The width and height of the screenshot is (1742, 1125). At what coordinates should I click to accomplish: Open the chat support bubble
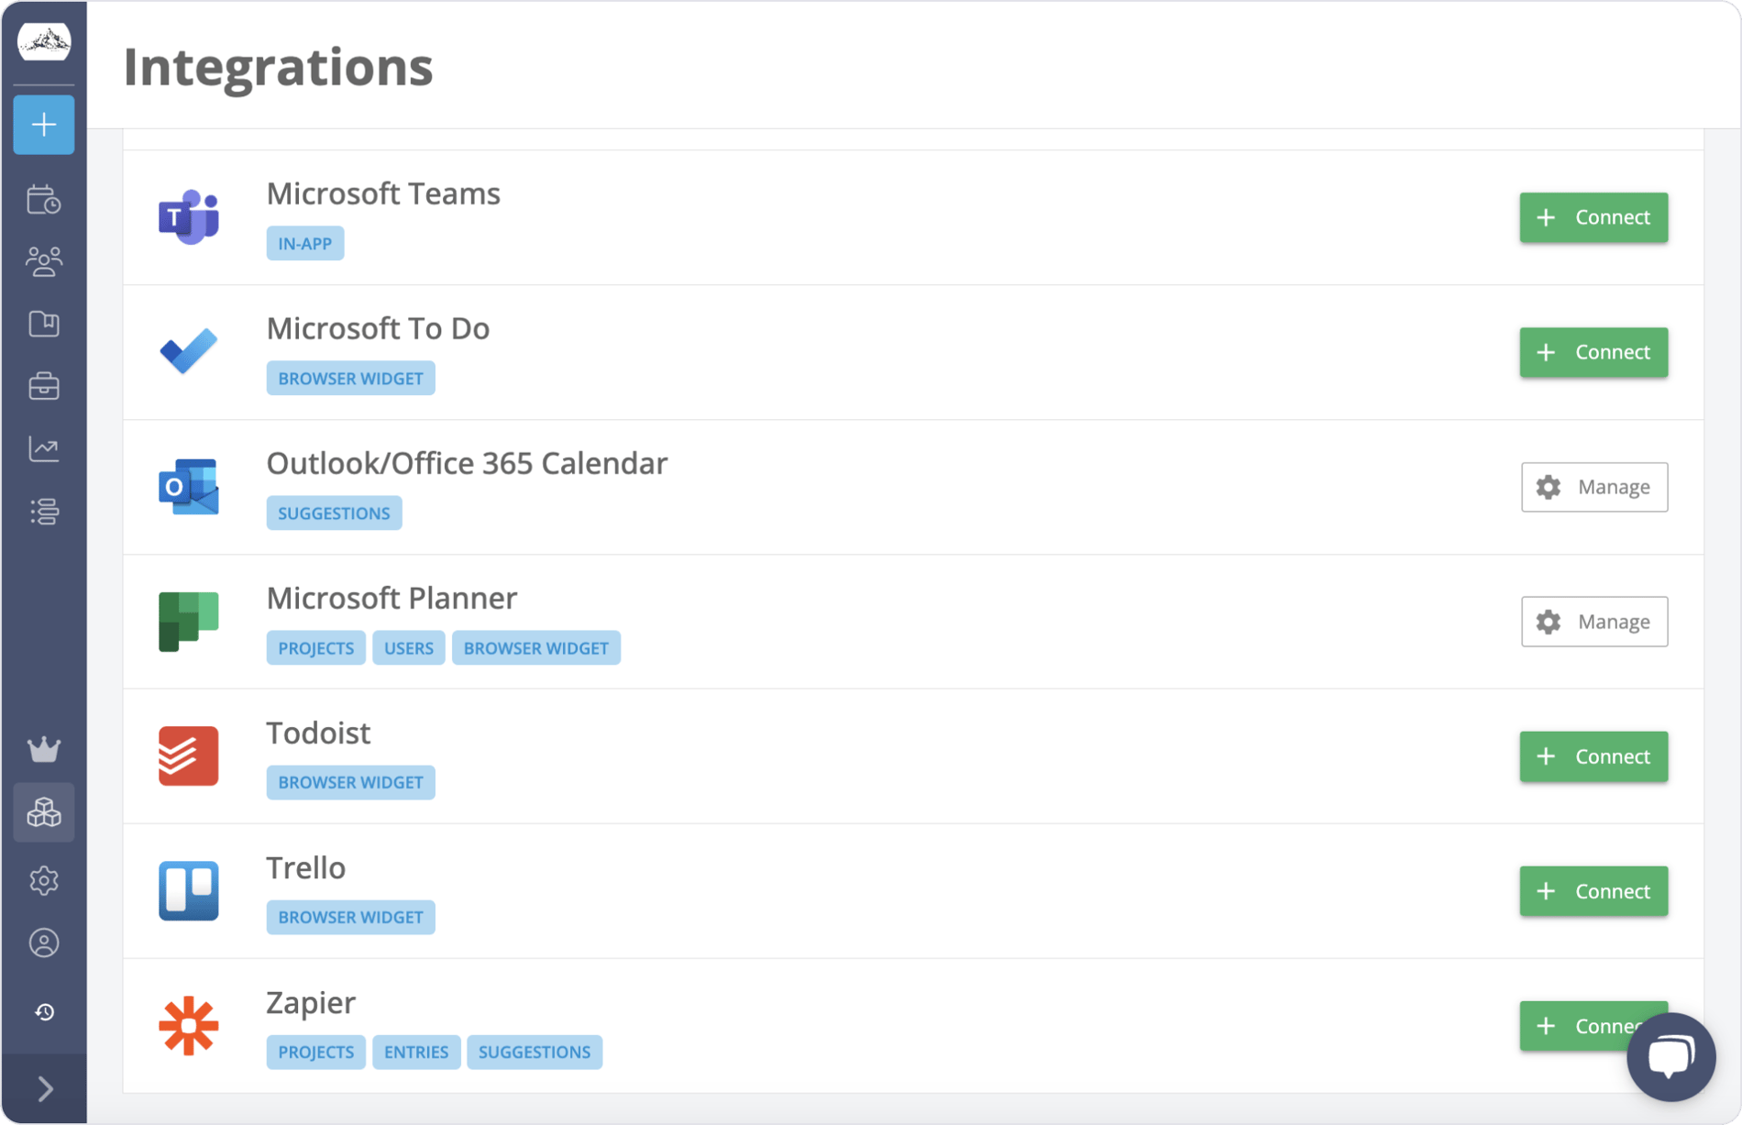(x=1670, y=1055)
